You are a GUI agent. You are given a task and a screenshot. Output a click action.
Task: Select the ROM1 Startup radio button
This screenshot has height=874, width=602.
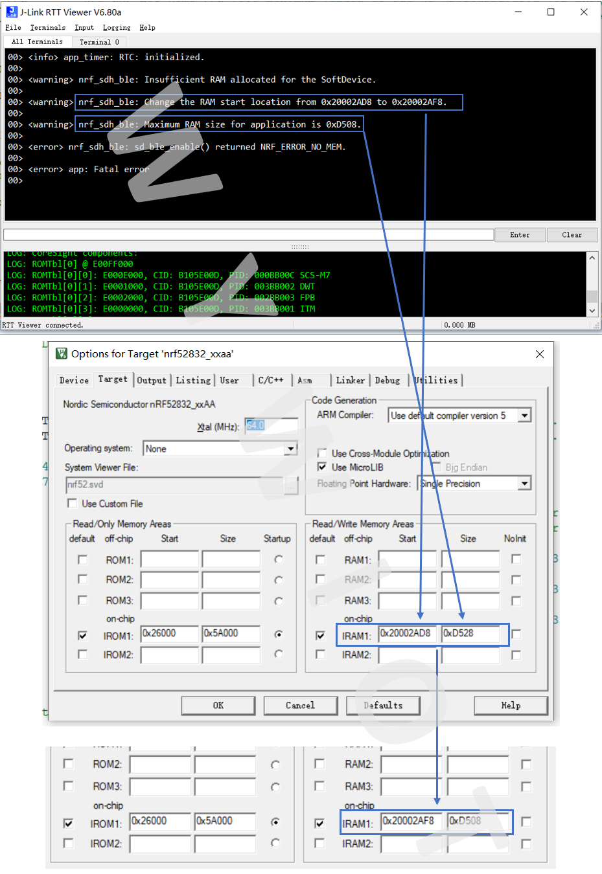[x=279, y=559]
